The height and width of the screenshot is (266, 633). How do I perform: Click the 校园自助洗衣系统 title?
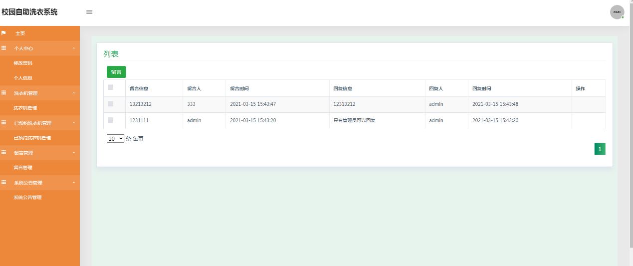(x=29, y=12)
